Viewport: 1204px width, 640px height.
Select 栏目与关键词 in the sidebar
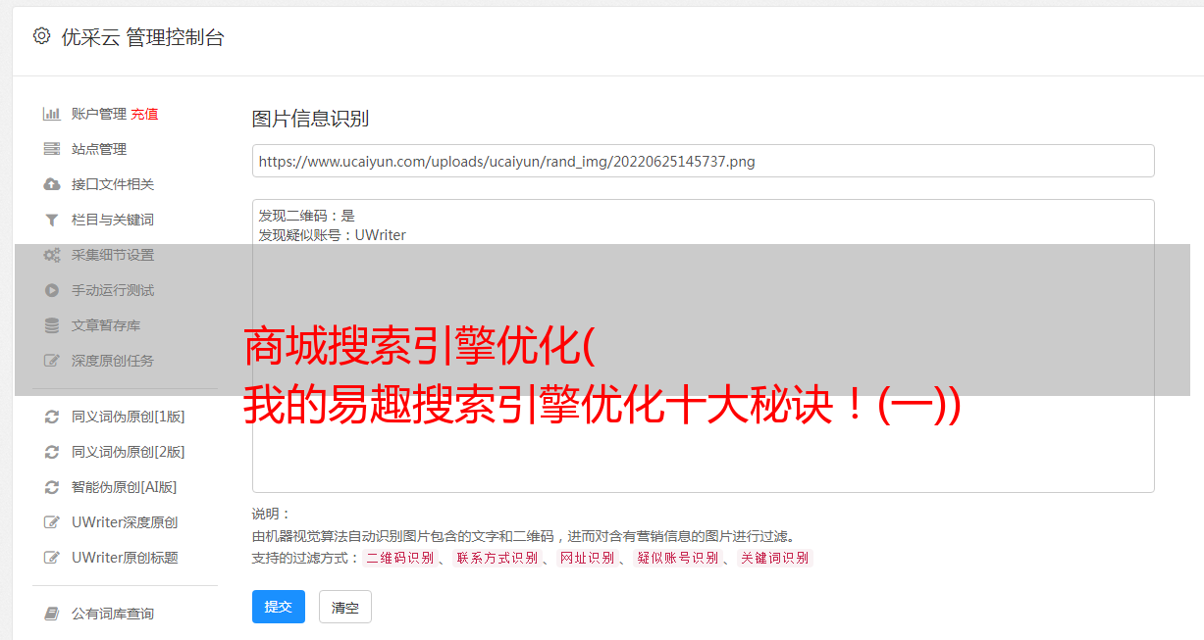[x=113, y=220]
